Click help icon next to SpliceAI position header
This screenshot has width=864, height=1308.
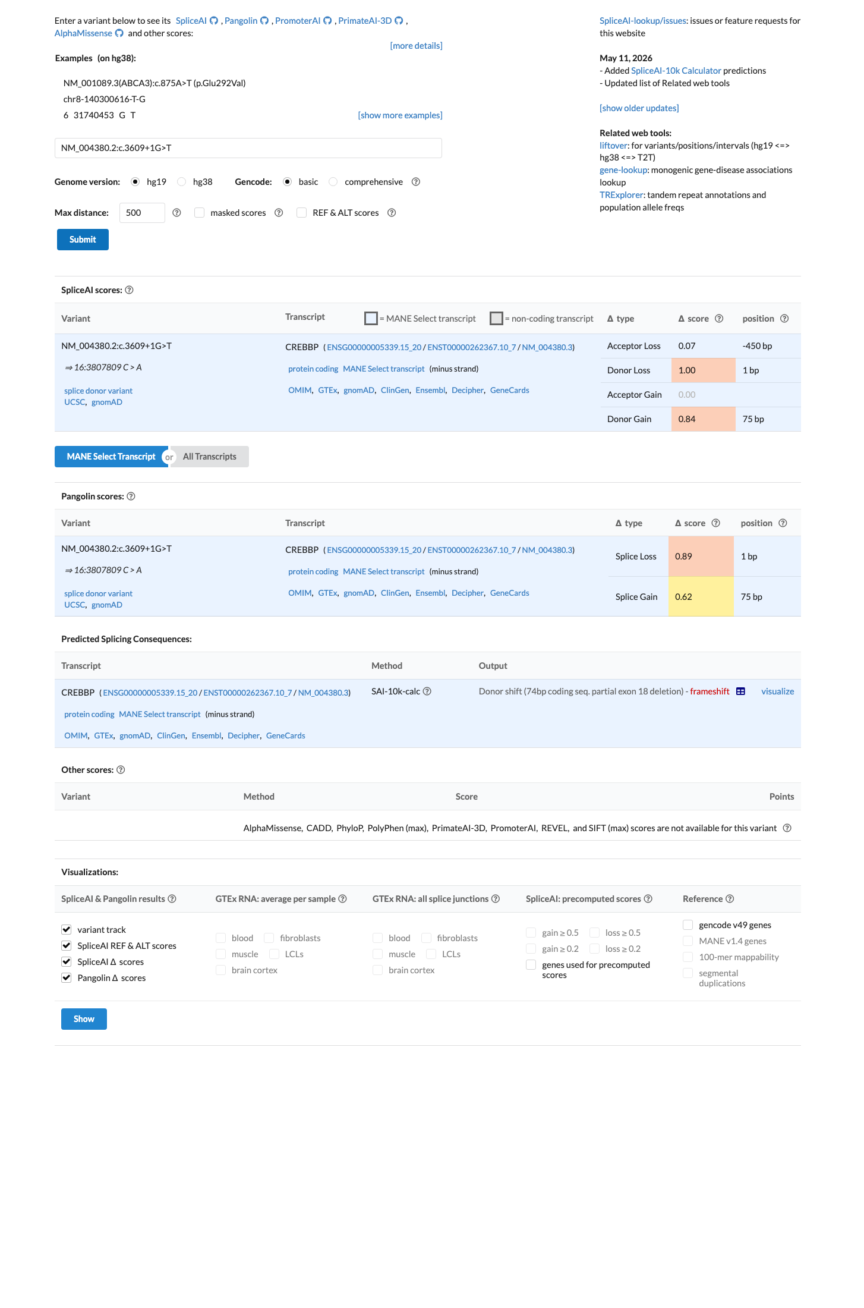[784, 319]
